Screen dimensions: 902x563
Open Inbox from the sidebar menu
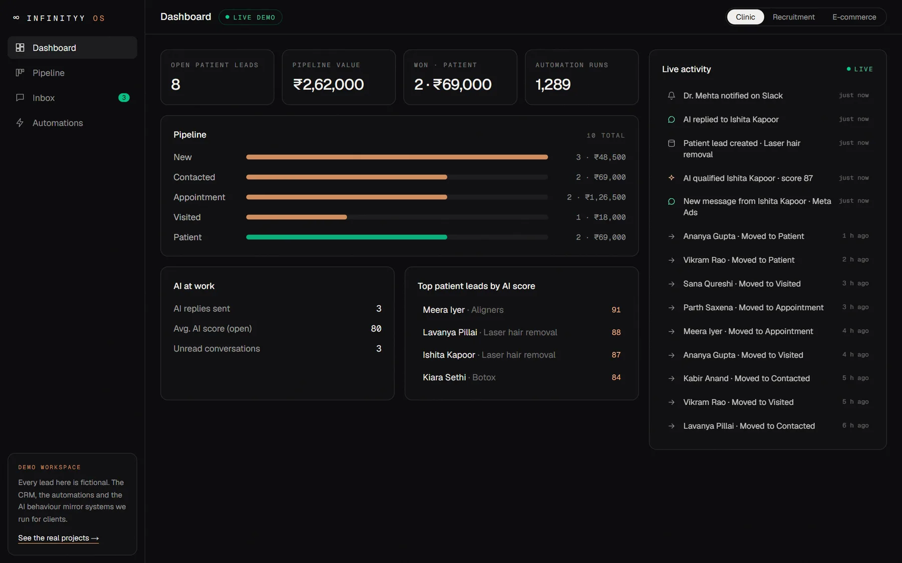[72, 98]
